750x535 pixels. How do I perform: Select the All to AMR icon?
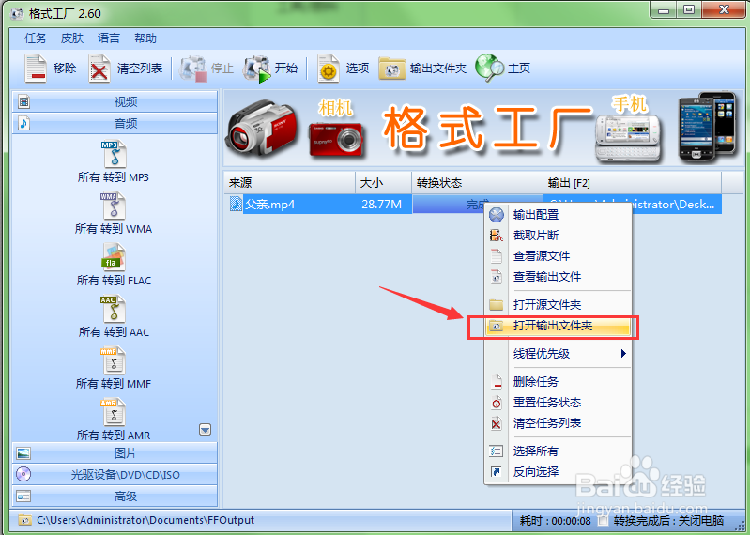click(114, 412)
